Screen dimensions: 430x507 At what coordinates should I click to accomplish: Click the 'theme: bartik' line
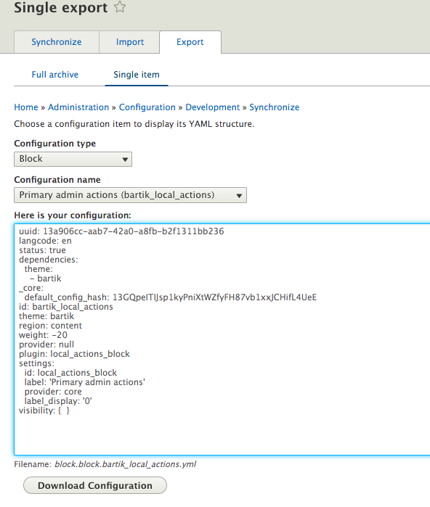[x=46, y=316]
